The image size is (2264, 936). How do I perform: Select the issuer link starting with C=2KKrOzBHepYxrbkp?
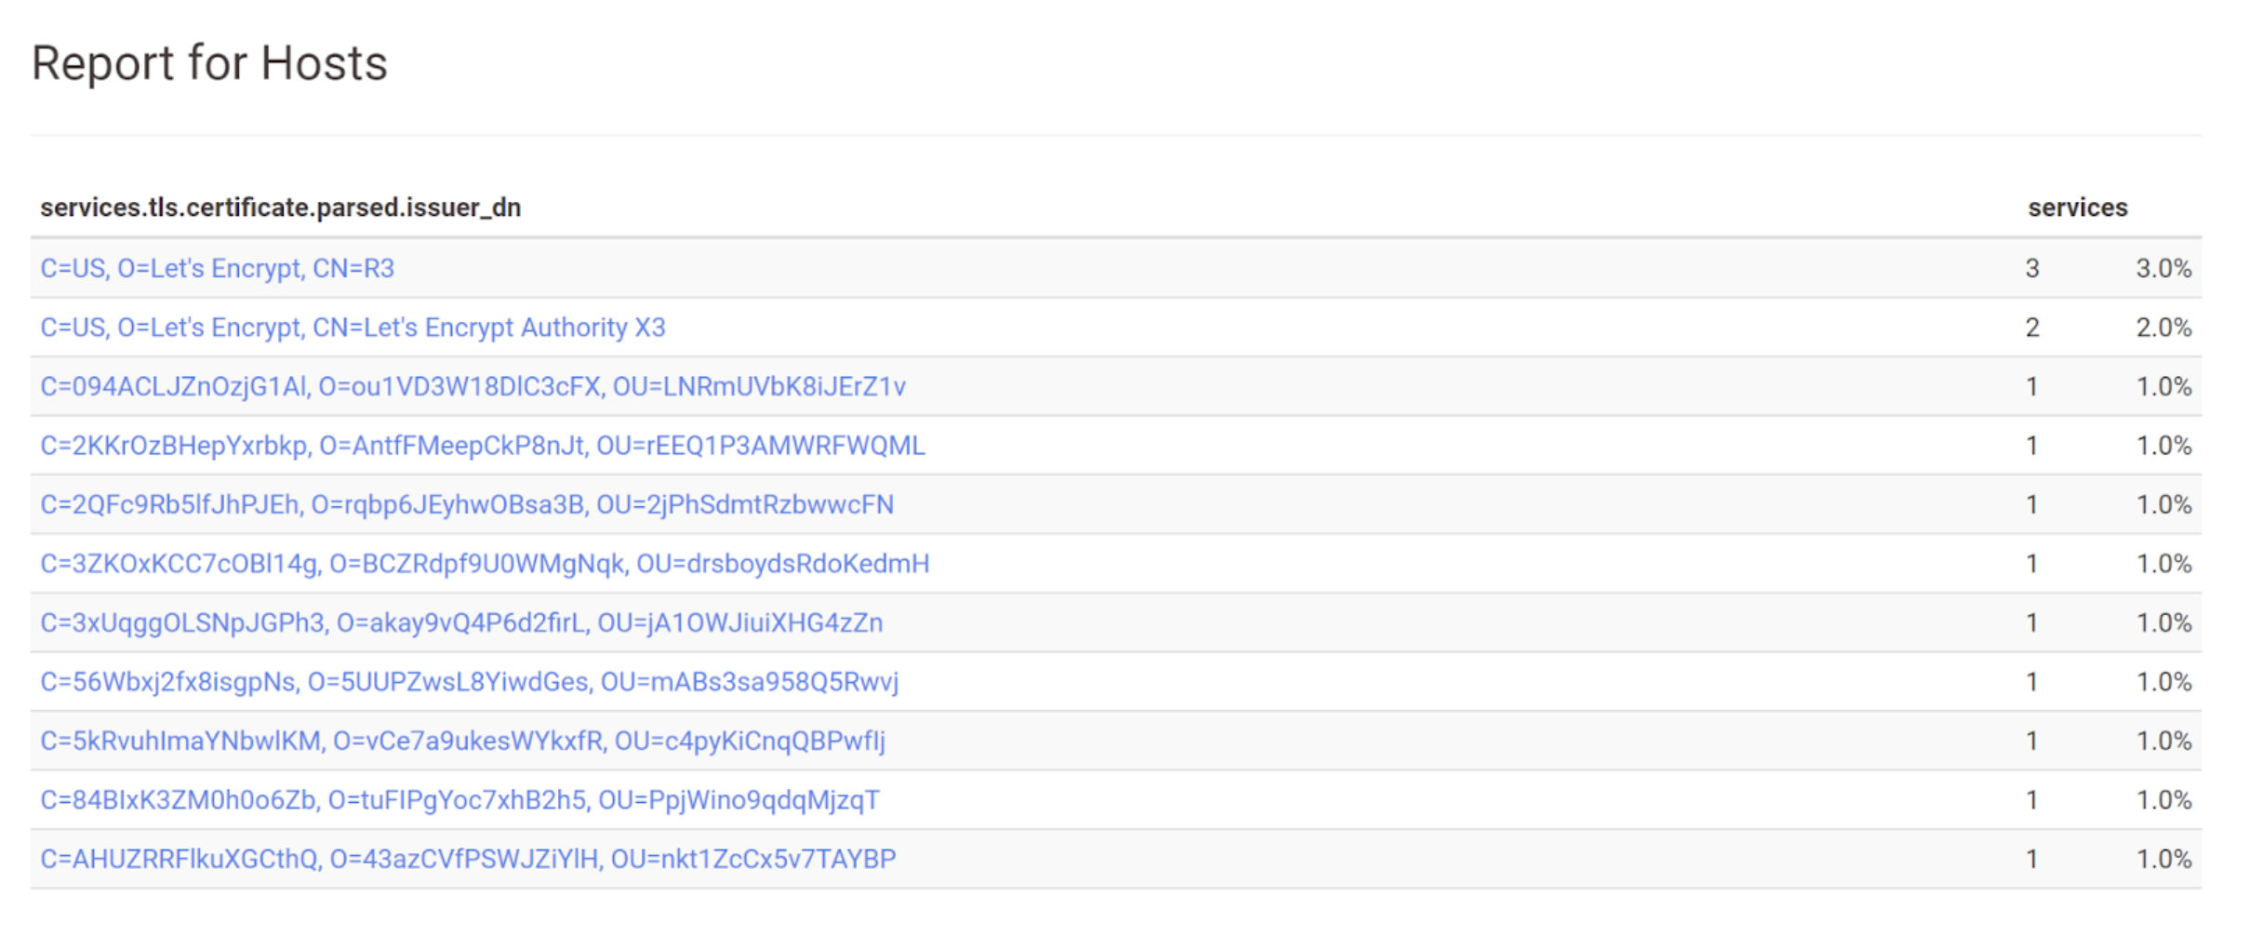tap(482, 446)
